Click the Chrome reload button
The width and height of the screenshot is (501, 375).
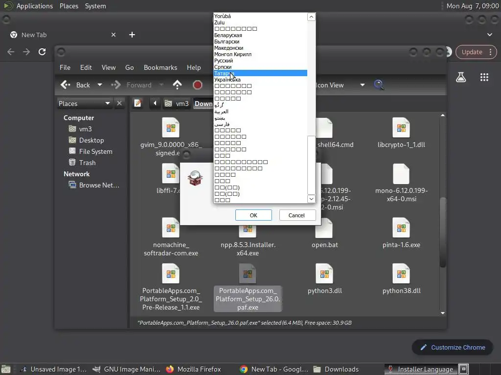tap(42, 52)
